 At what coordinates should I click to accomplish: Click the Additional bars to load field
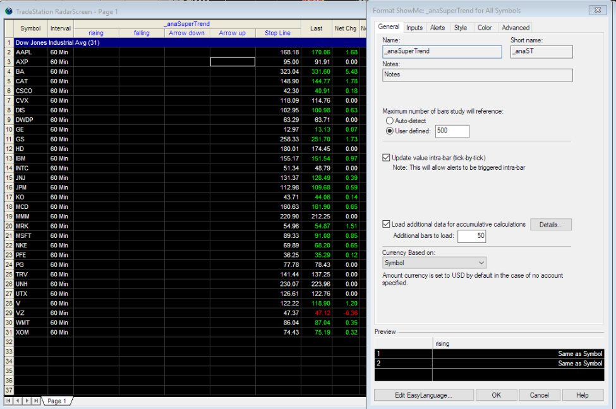click(x=471, y=236)
